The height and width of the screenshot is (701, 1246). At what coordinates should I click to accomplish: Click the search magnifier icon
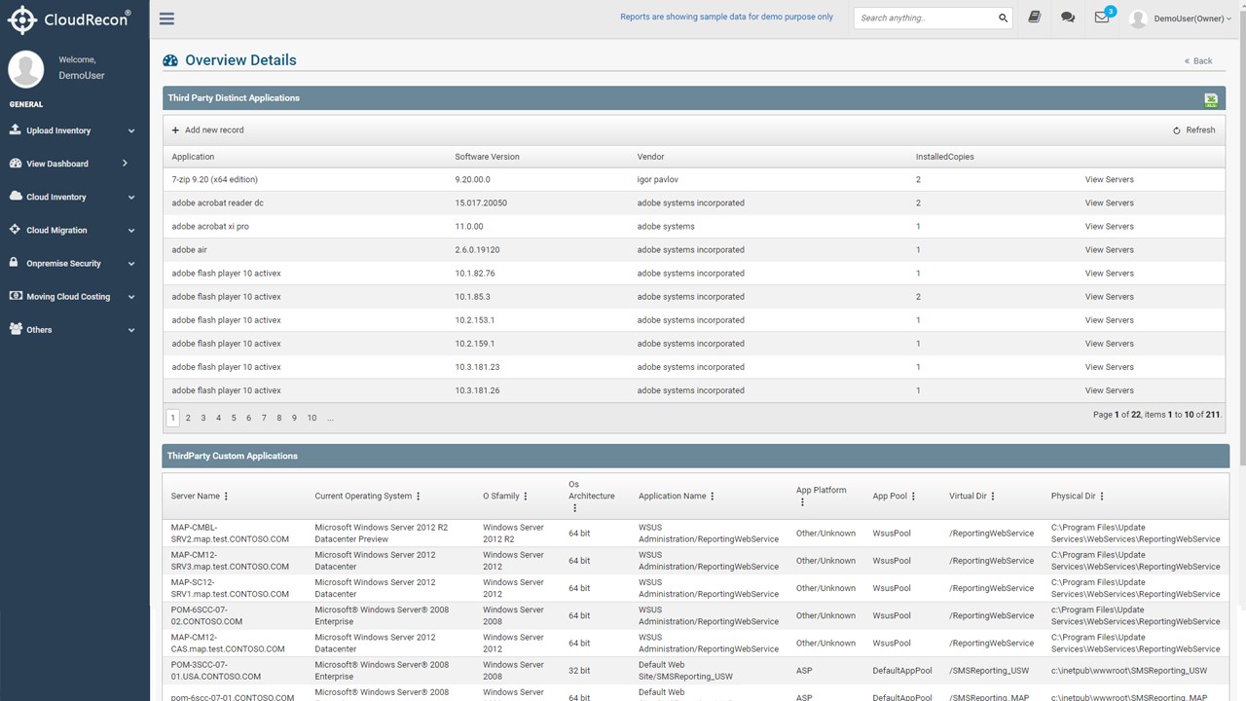[1003, 18]
